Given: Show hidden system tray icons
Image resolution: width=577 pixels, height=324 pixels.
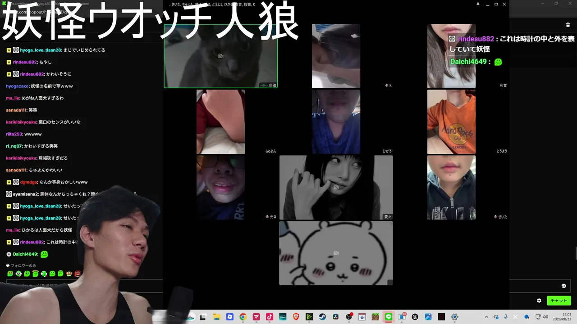Looking at the screenshot, I should point(486,317).
